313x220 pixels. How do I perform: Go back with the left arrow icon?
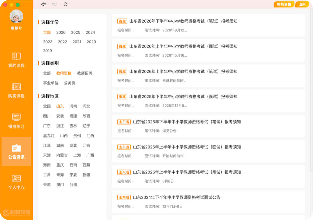(x=44, y=4)
